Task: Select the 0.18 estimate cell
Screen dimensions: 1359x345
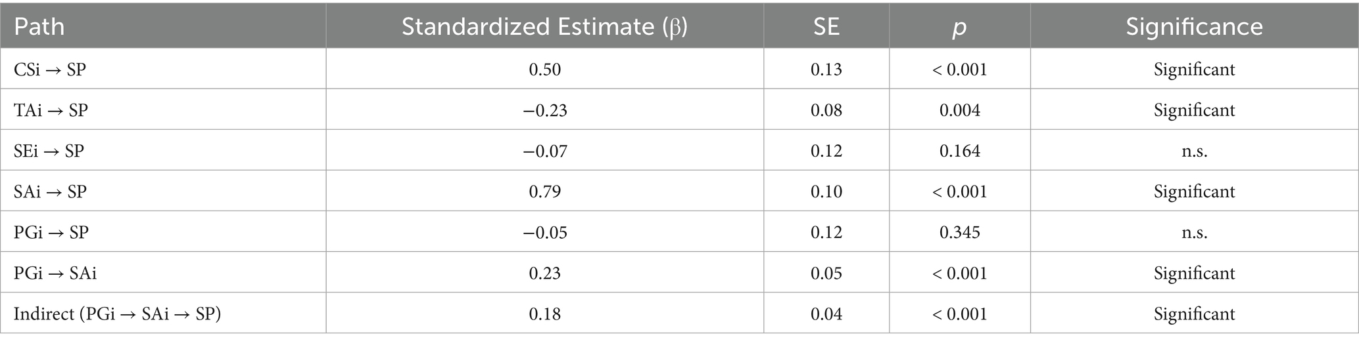Action: point(544,314)
